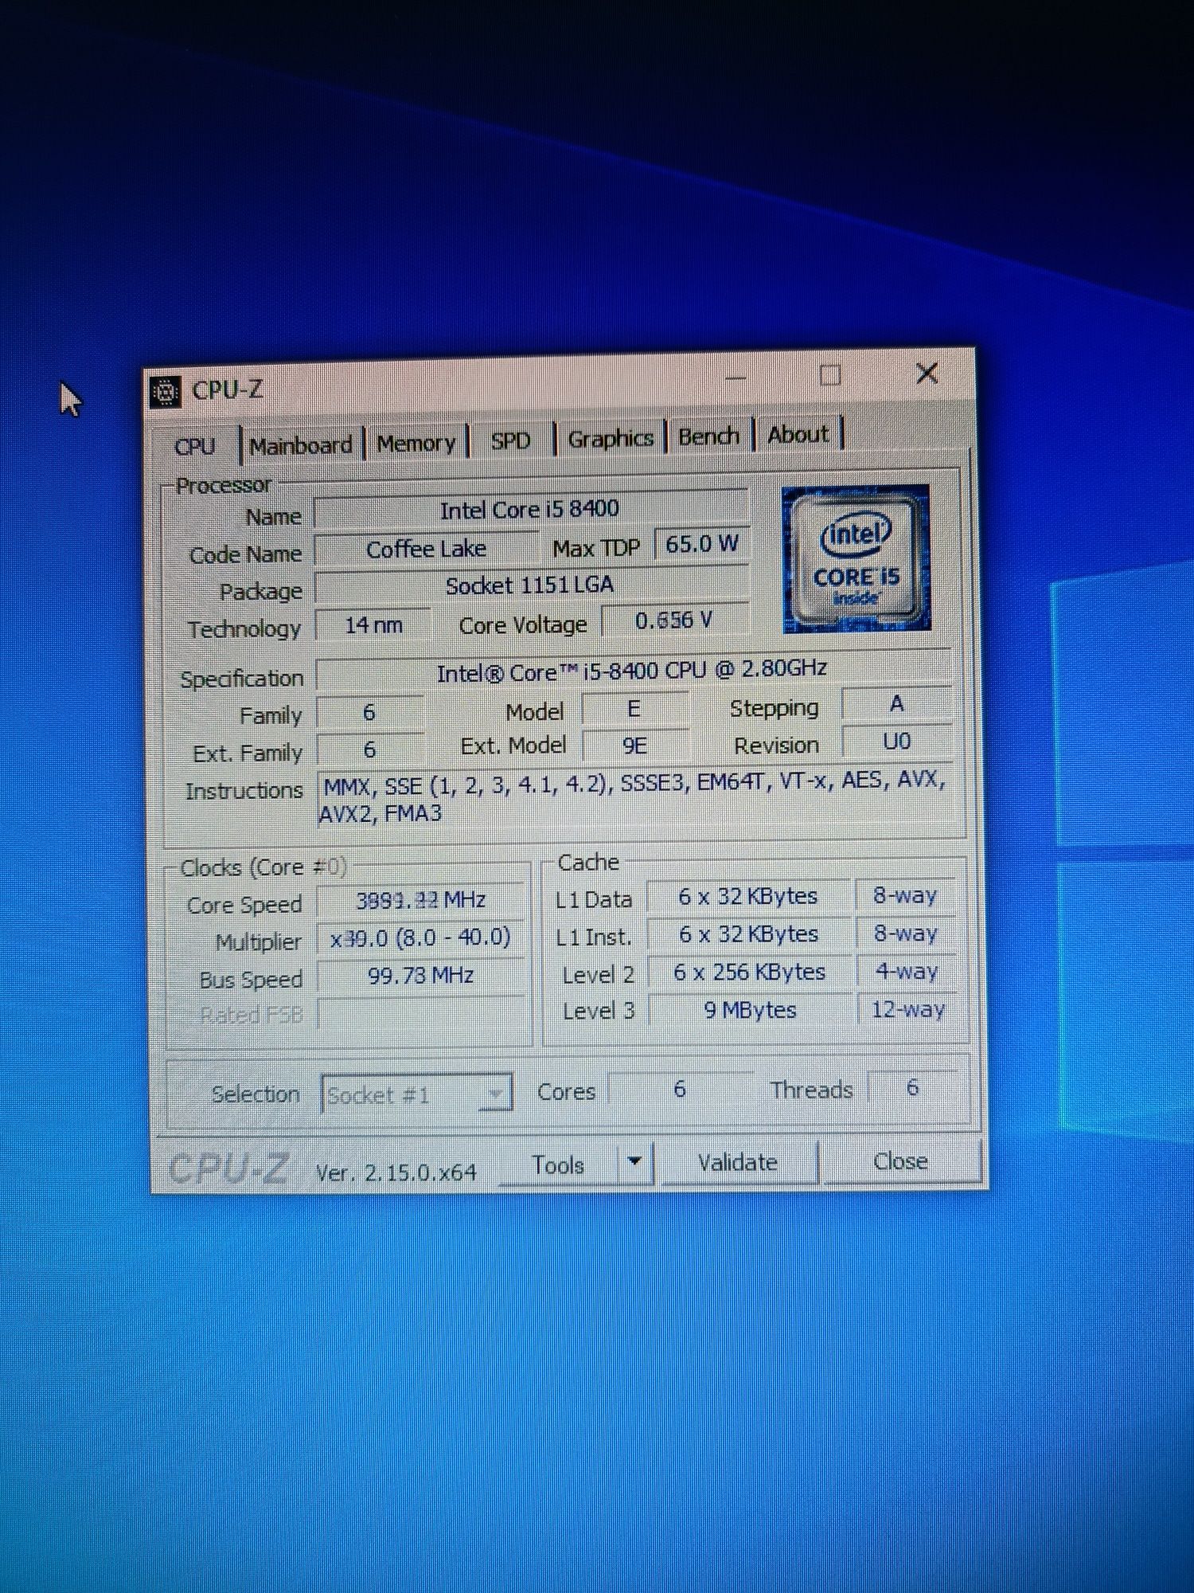Switch to the Memory tab

coord(416,443)
